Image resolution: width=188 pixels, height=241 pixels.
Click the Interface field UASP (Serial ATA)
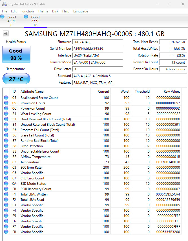[x=97, y=55]
